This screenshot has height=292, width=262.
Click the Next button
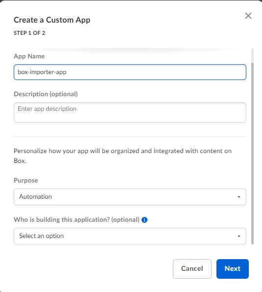(x=233, y=269)
